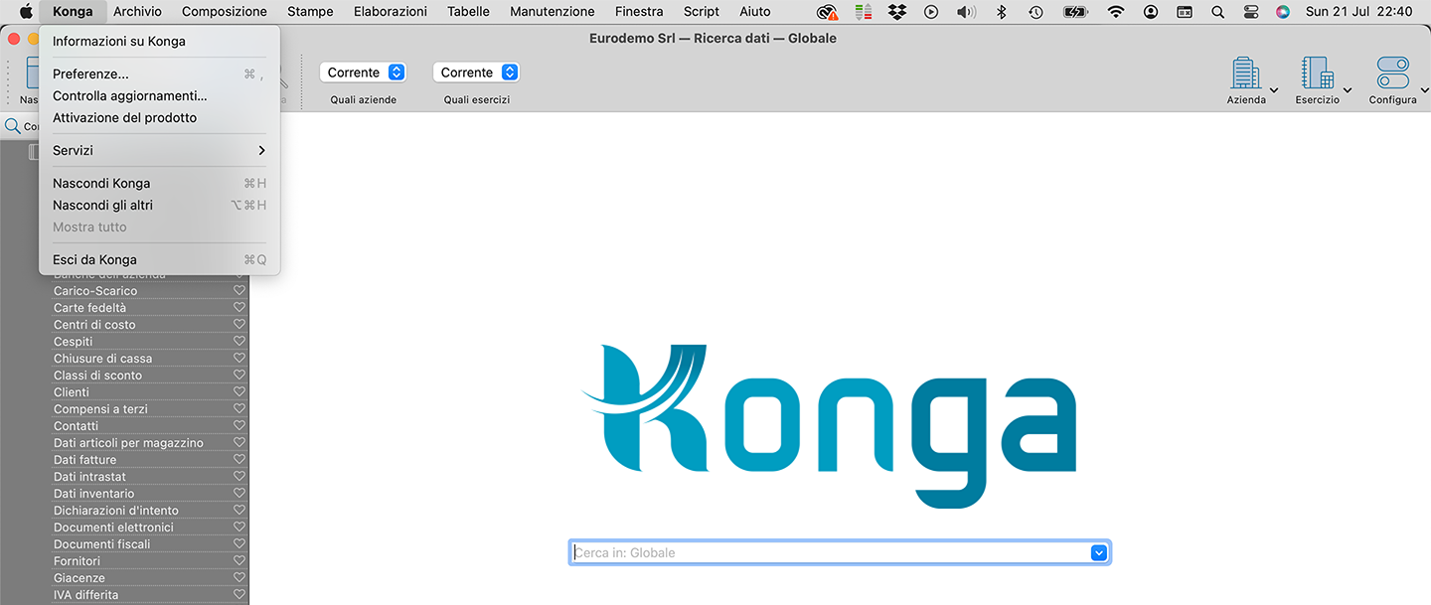Open the Quali aziende dropdown
Screen dimensions: 1431x605
(x=364, y=73)
